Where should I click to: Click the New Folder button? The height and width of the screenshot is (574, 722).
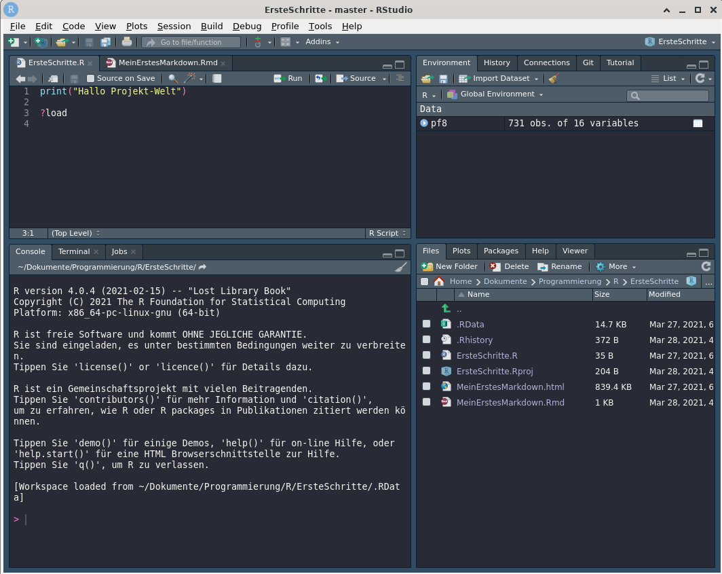tap(450, 266)
